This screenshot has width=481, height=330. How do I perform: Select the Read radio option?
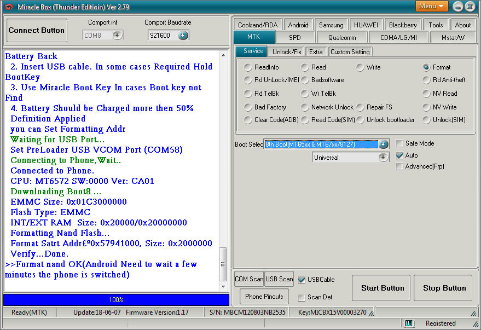(x=305, y=67)
